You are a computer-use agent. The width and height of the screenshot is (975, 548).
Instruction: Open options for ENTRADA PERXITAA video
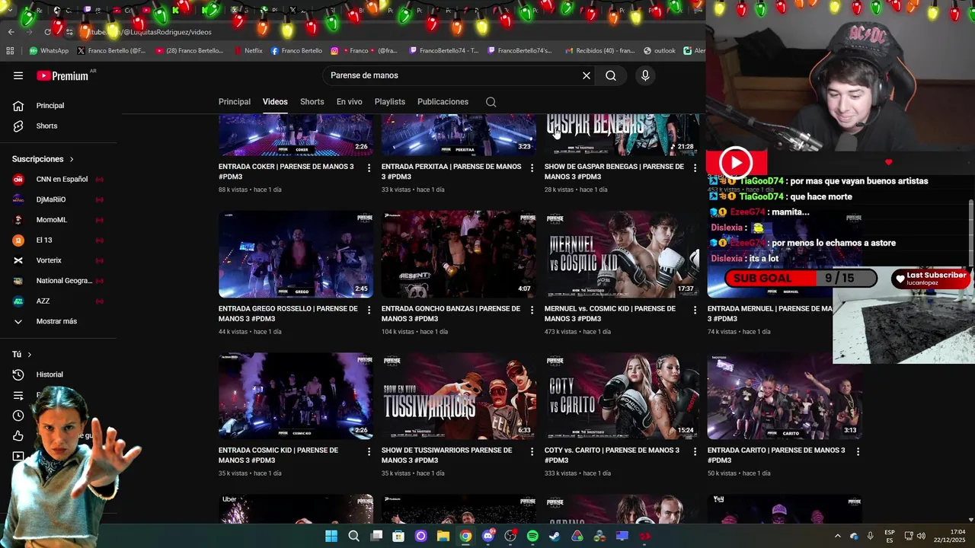(x=532, y=167)
